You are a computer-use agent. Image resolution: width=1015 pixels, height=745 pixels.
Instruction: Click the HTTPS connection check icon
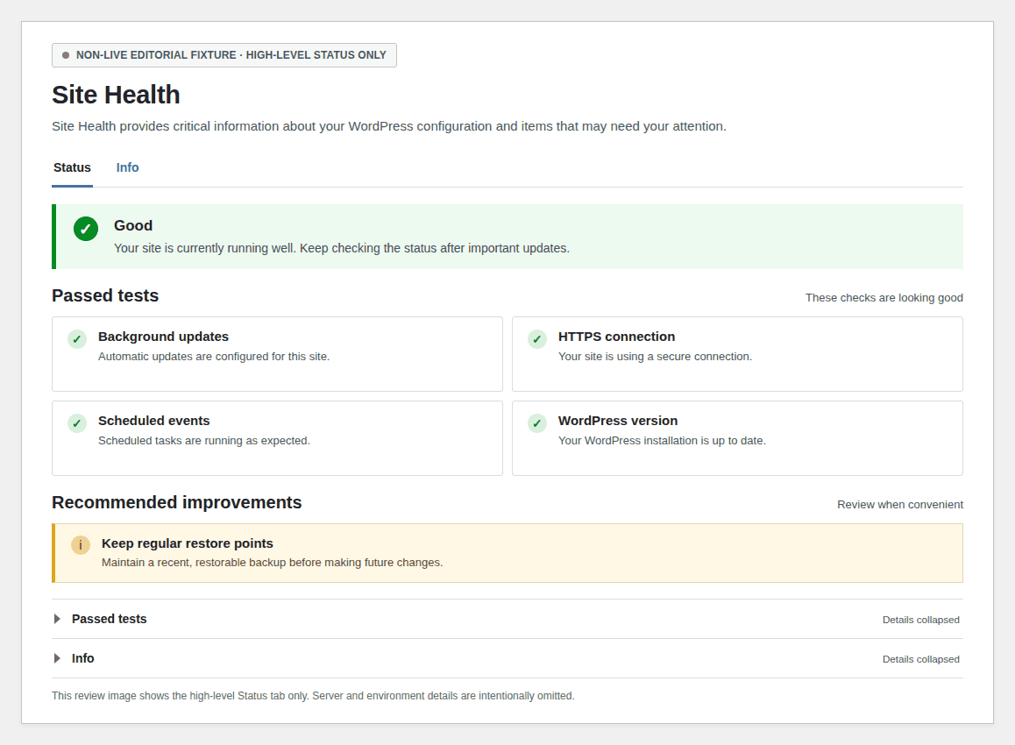pyautogui.click(x=537, y=339)
